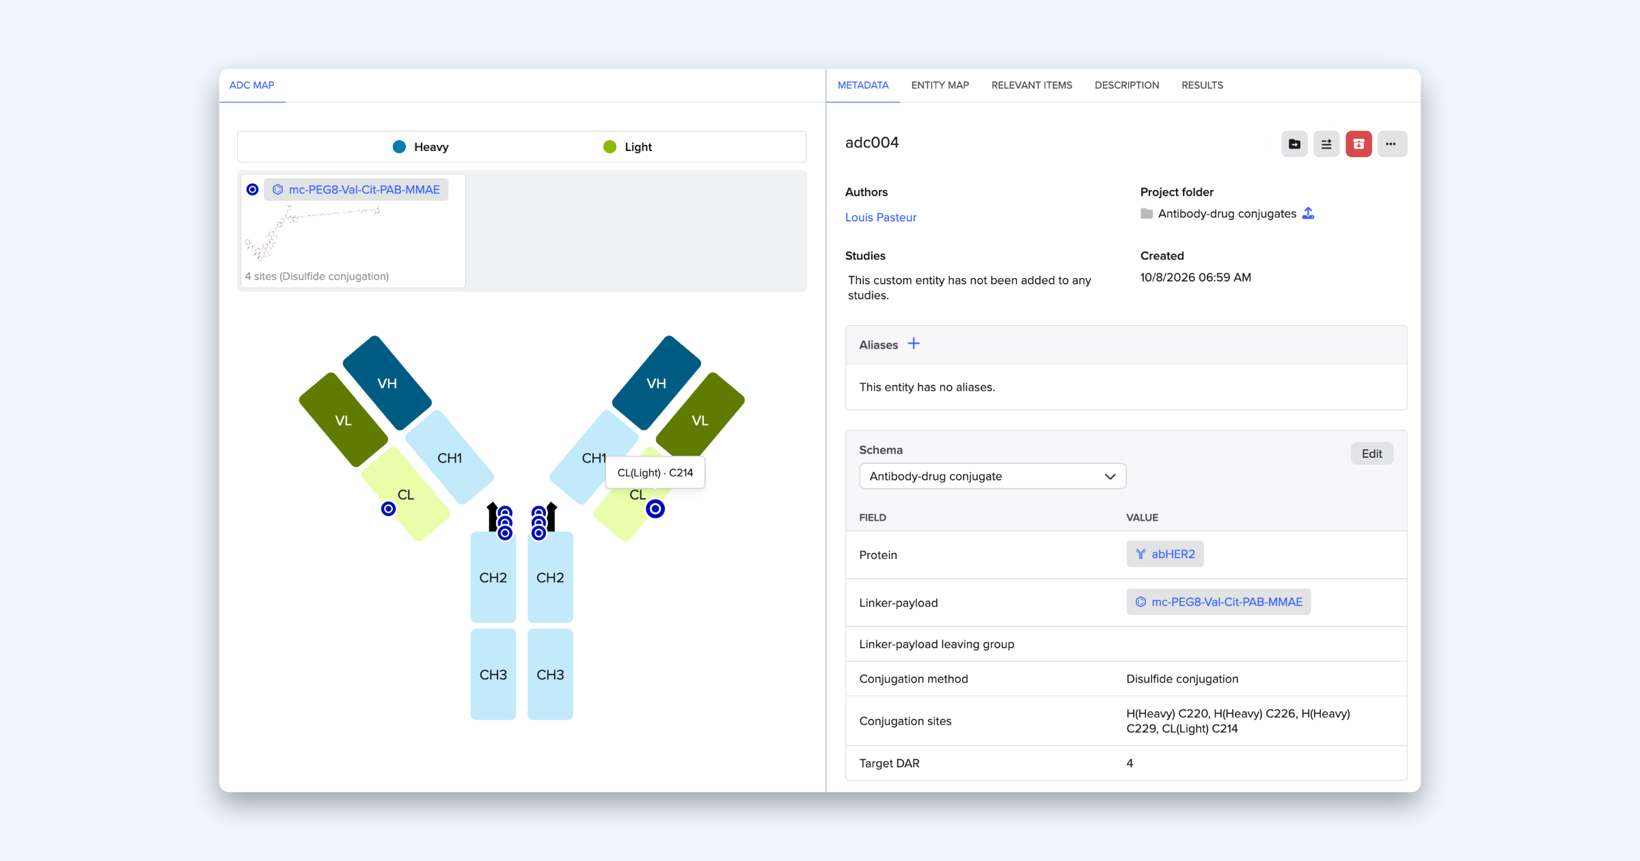The width and height of the screenshot is (1640, 861).
Task: Open author Louis Pasteur link
Action: pos(881,217)
